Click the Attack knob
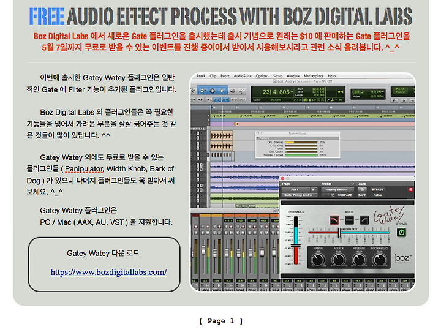 pos(339,259)
